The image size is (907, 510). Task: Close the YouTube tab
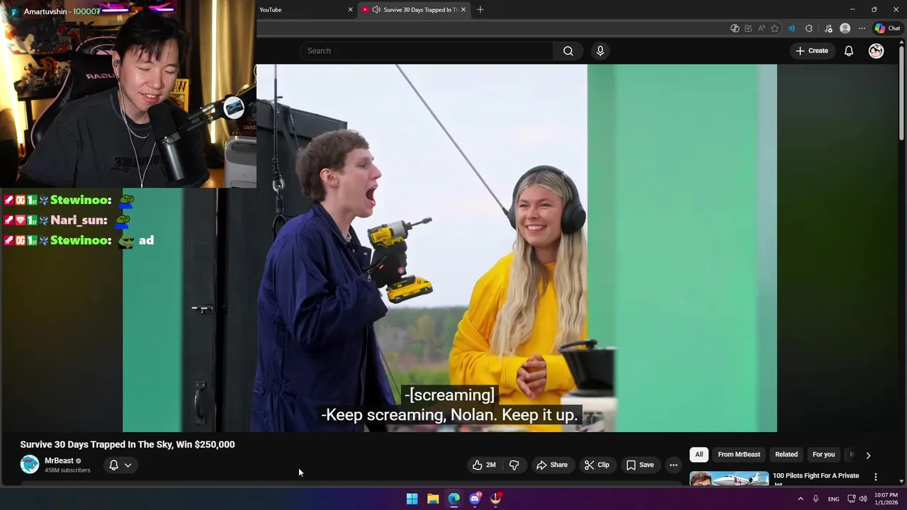pyautogui.click(x=350, y=9)
